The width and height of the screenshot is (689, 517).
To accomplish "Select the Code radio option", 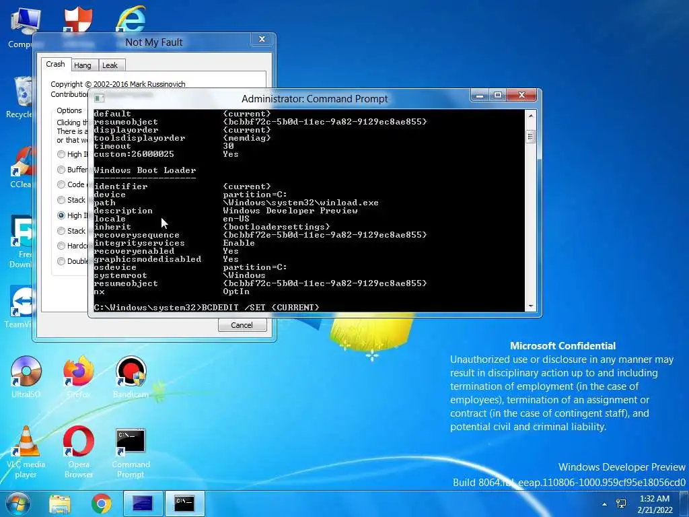I will pos(61,184).
